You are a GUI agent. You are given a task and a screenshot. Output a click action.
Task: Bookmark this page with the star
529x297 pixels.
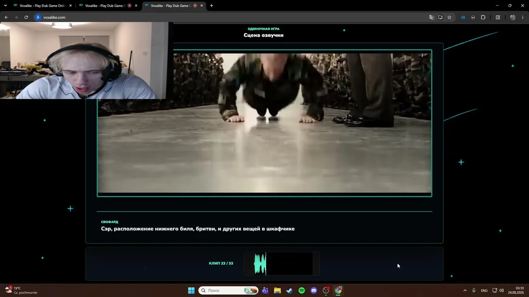449,17
